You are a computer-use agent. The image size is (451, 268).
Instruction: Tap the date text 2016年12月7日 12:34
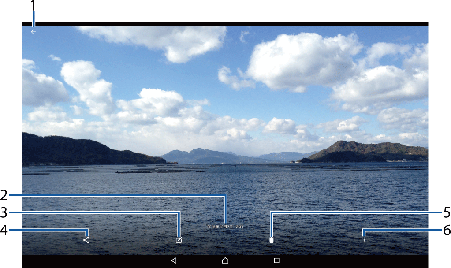pos(225,227)
